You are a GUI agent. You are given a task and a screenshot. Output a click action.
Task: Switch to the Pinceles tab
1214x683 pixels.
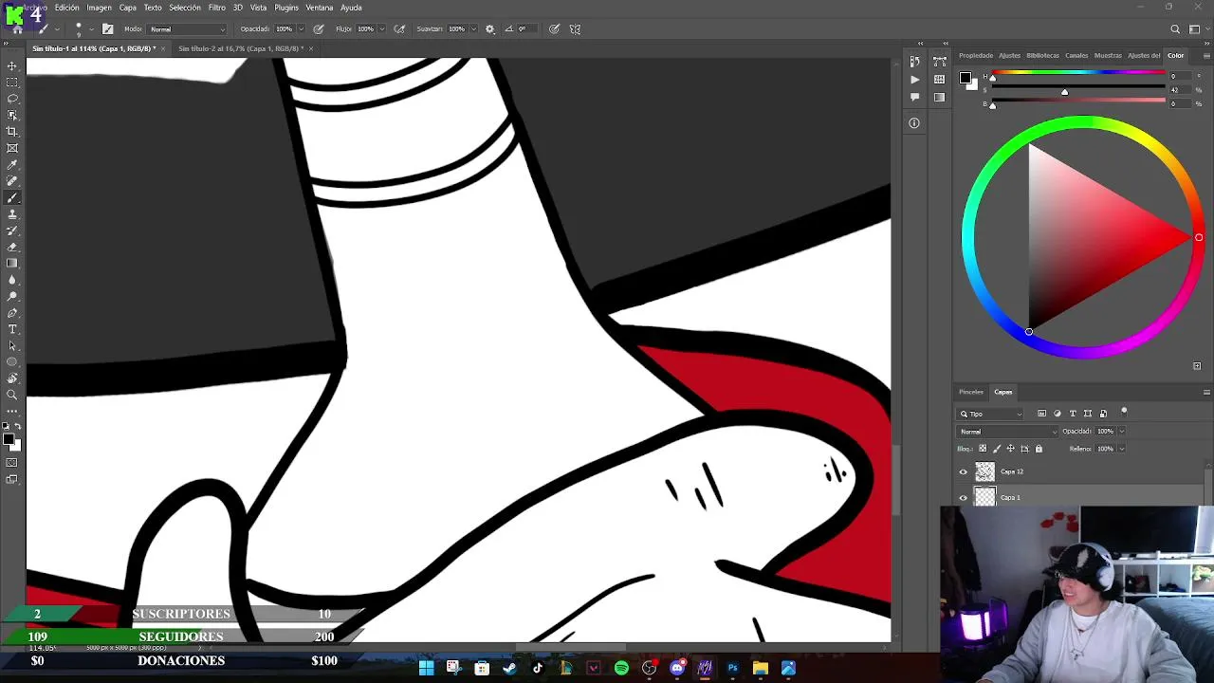pyautogui.click(x=971, y=392)
